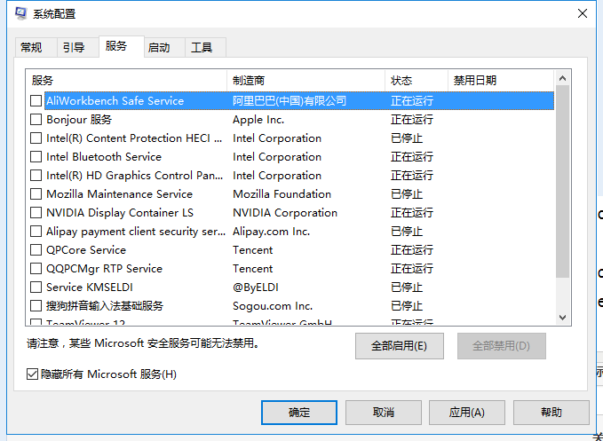
Task: Select the Mozilla Maintenance Service name
Action: 119,194
